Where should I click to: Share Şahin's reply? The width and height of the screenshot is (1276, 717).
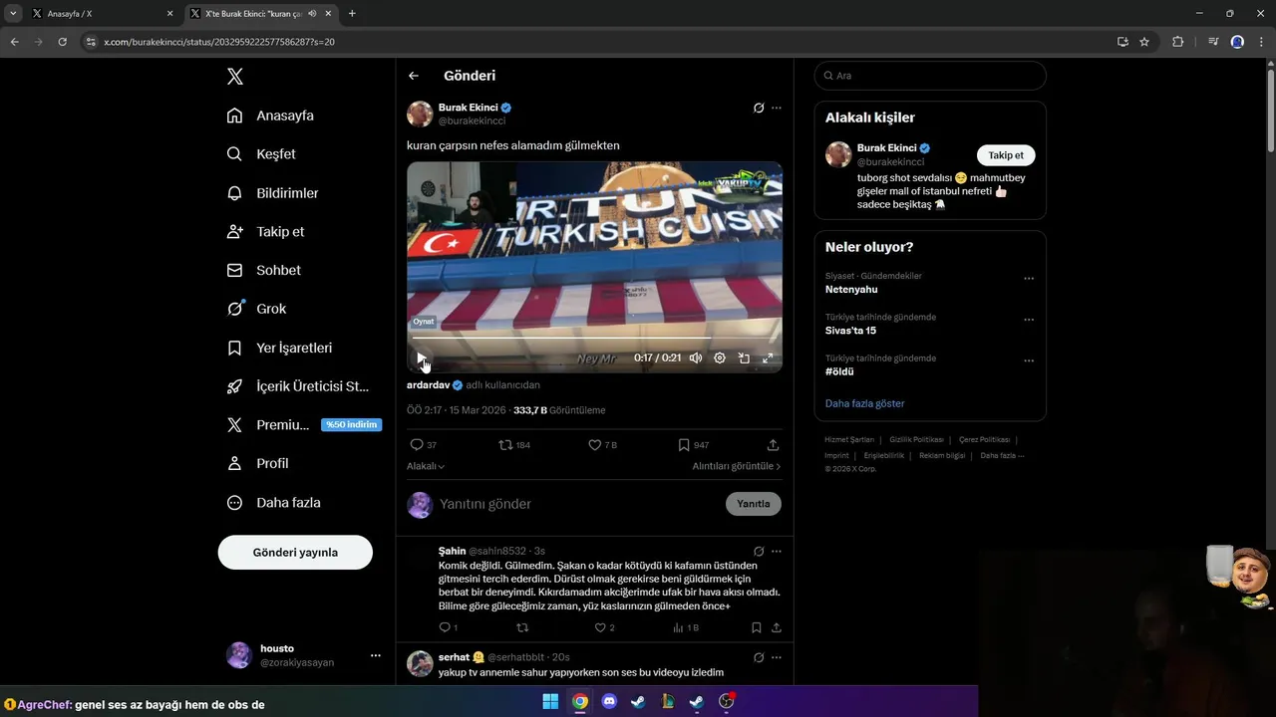[776, 627]
